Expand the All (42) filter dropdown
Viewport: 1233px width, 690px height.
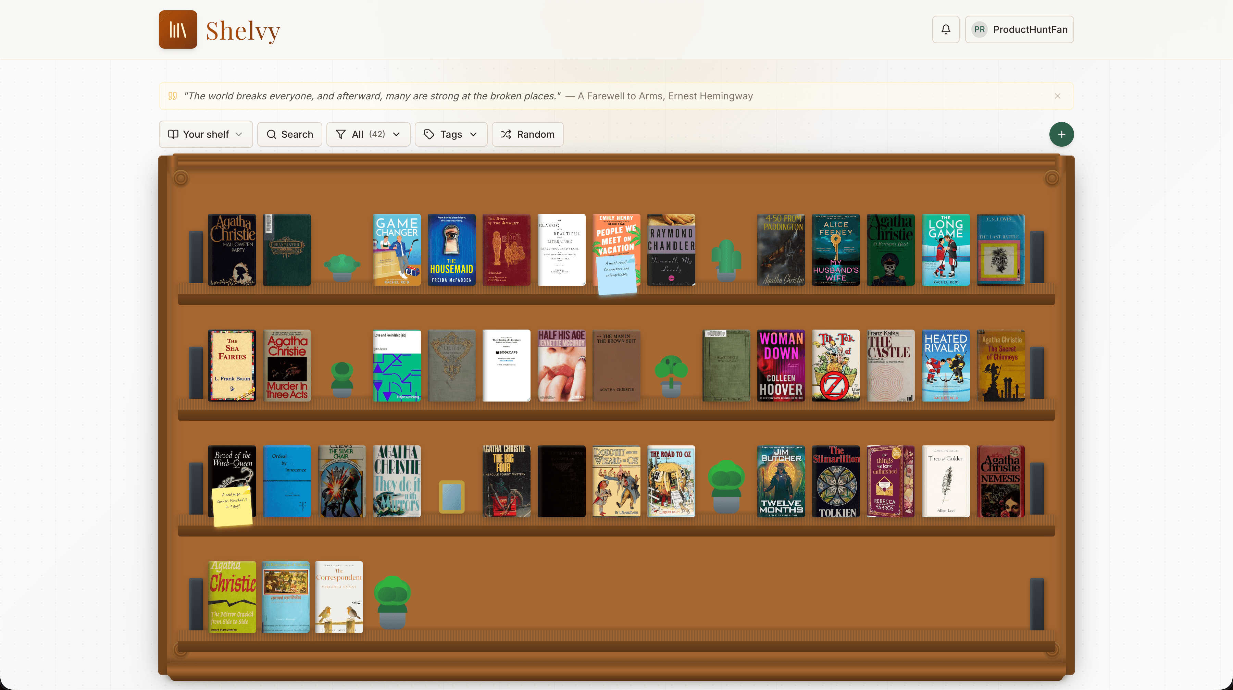pyautogui.click(x=369, y=135)
